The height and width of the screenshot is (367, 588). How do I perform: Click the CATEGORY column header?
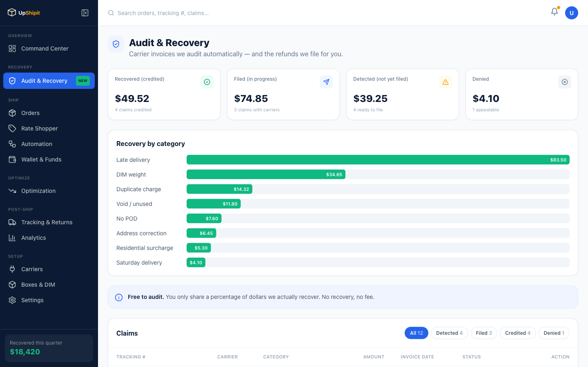click(x=276, y=357)
